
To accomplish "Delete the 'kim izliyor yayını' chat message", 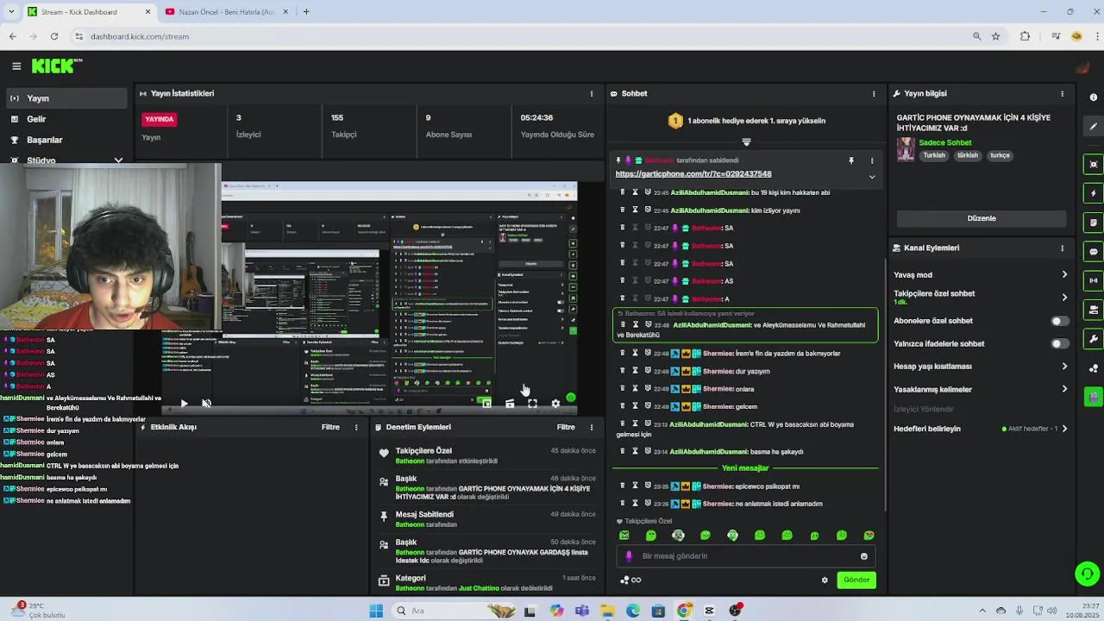I will [x=623, y=210].
